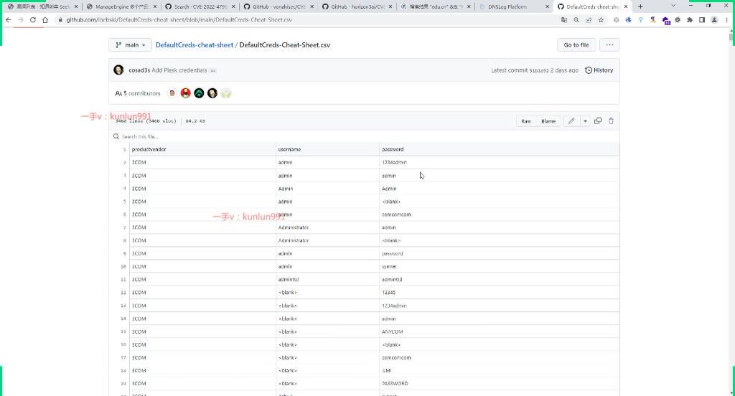
Task: Open the tab search chevron
Action: pyautogui.click(x=673, y=6)
